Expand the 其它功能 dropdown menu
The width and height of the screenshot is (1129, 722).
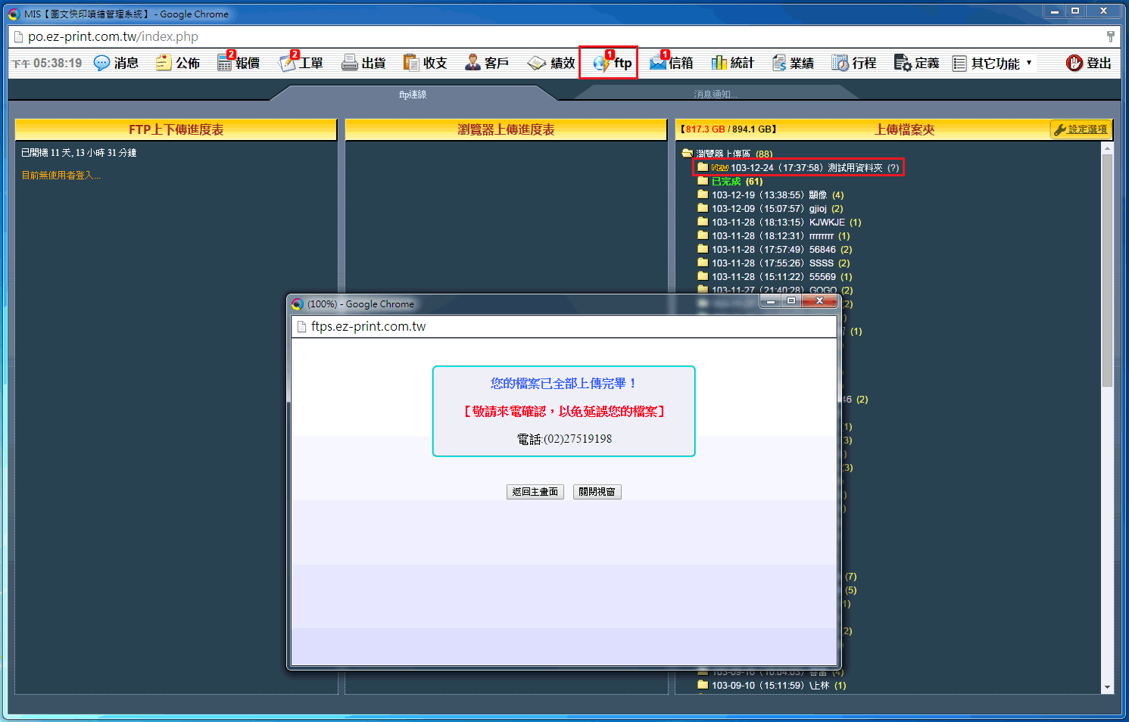pos(994,64)
